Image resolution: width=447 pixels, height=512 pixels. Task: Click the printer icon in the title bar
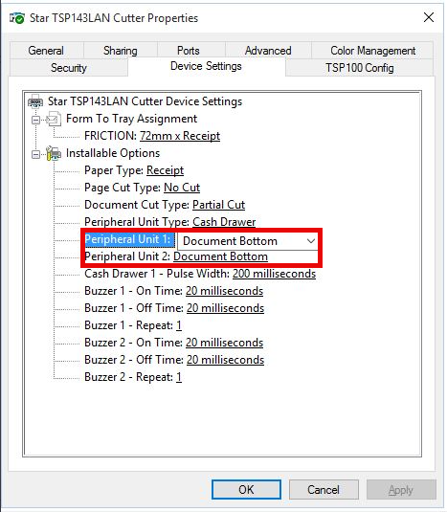(x=16, y=18)
